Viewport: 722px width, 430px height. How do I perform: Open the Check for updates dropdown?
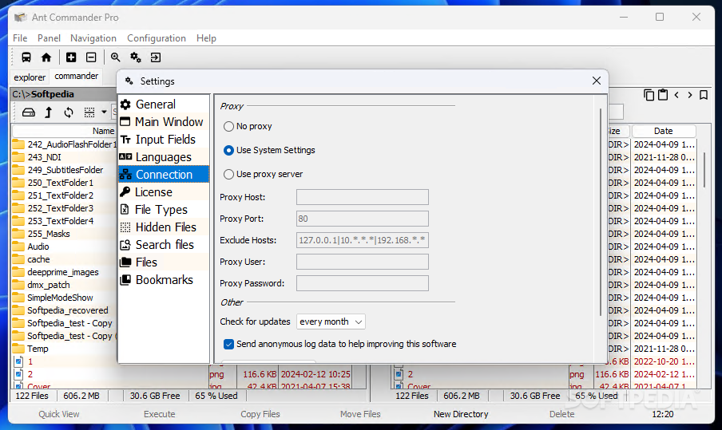tap(331, 322)
